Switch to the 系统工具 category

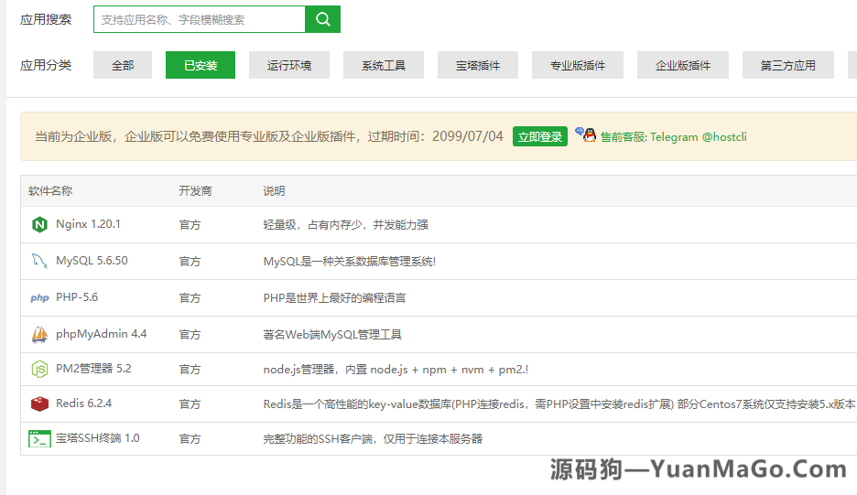pos(384,65)
